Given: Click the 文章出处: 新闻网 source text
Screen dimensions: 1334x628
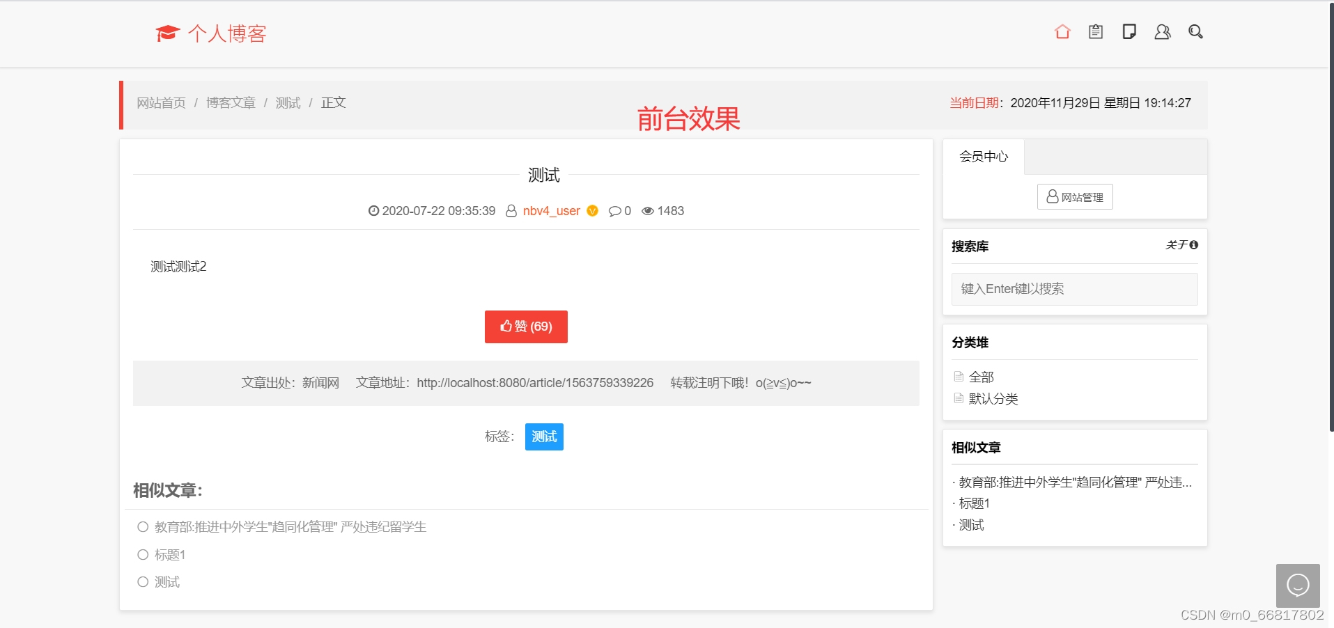Looking at the screenshot, I should [x=290, y=383].
